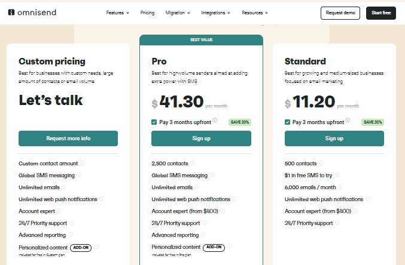Screen dimensions: 405x265
Task: Click info icon next to Custom contact amount
Action: click(83, 163)
